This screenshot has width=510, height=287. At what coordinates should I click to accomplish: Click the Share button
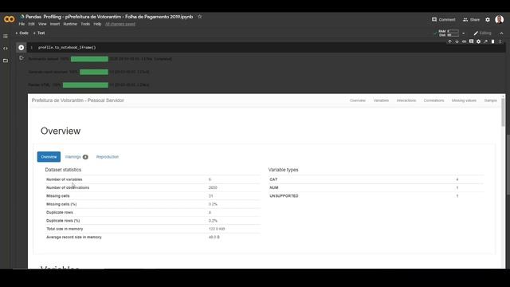(x=471, y=19)
